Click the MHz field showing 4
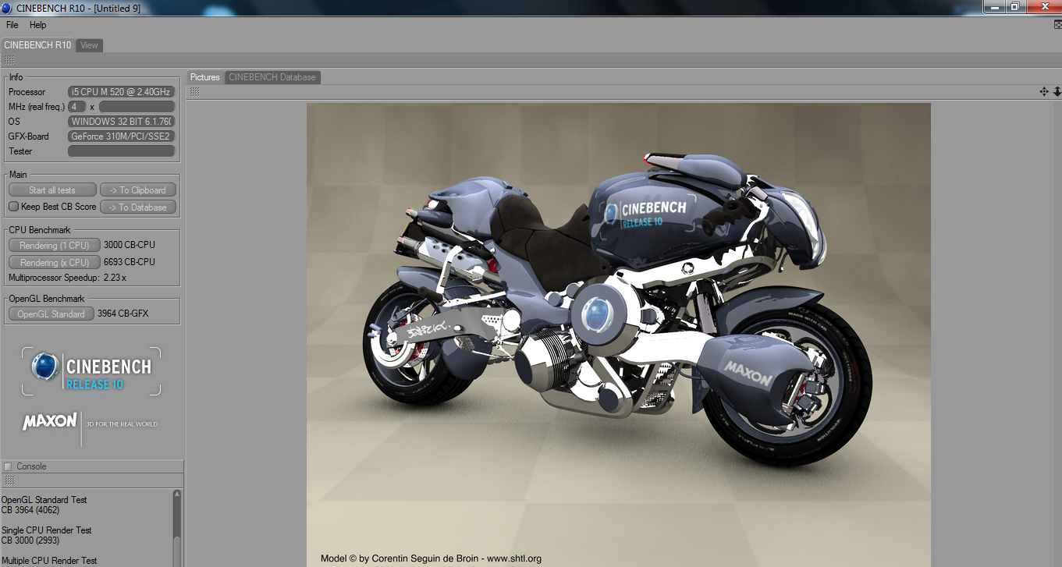The image size is (1062, 567). 76,107
